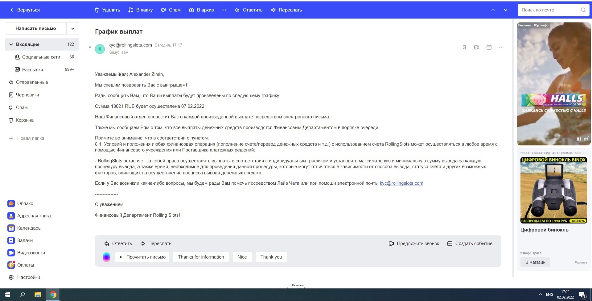Toggle sound on Halls video ad
Image resolution: width=592 pixels, height=301 pixels.
coord(586,139)
